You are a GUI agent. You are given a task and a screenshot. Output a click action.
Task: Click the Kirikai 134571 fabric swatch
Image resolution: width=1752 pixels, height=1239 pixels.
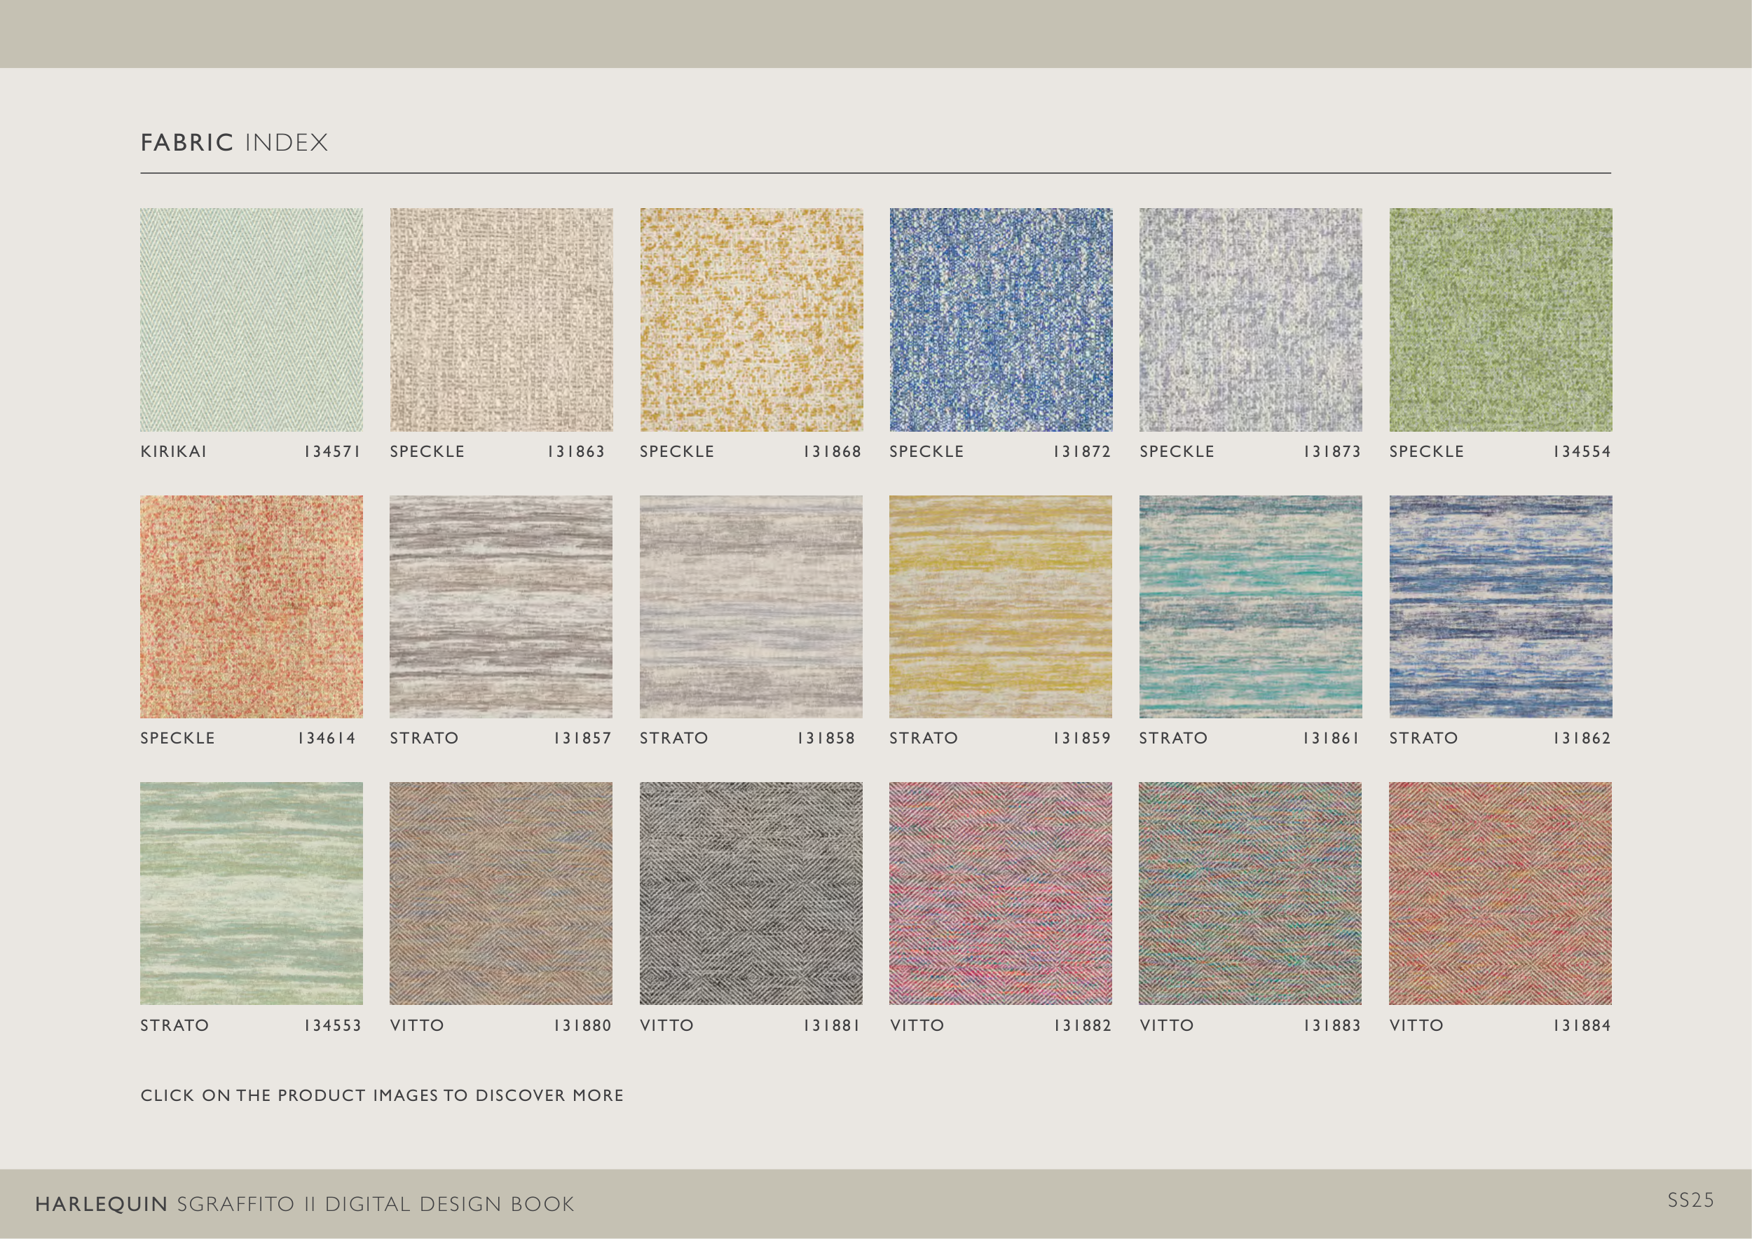click(251, 320)
